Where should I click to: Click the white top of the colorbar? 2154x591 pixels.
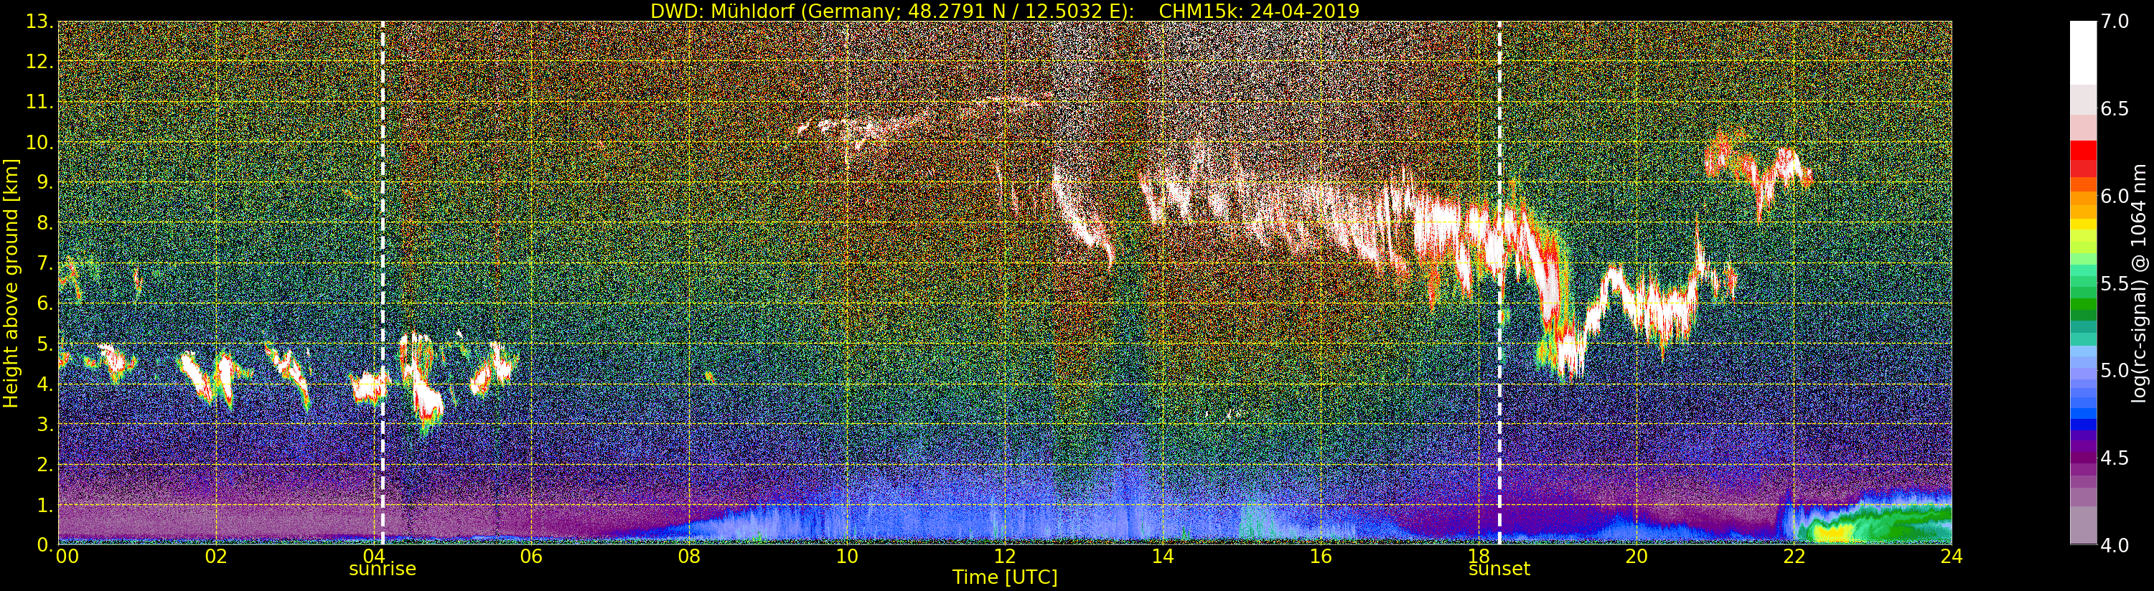pyautogui.click(x=2083, y=52)
